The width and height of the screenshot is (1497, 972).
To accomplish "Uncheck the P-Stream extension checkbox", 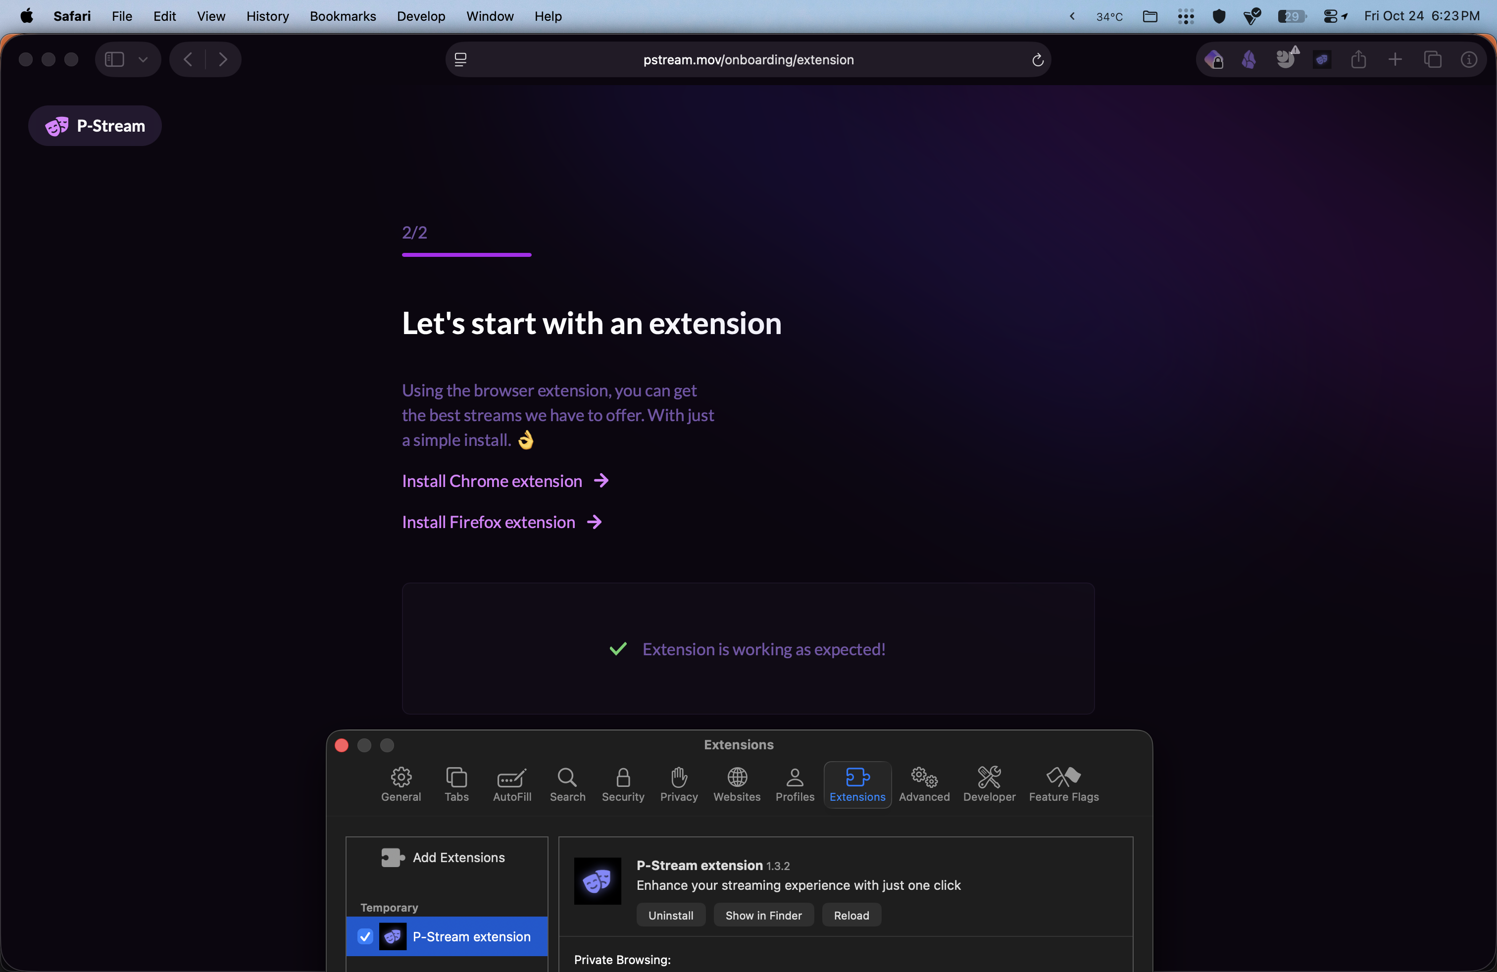I will (x=365, y=936).
